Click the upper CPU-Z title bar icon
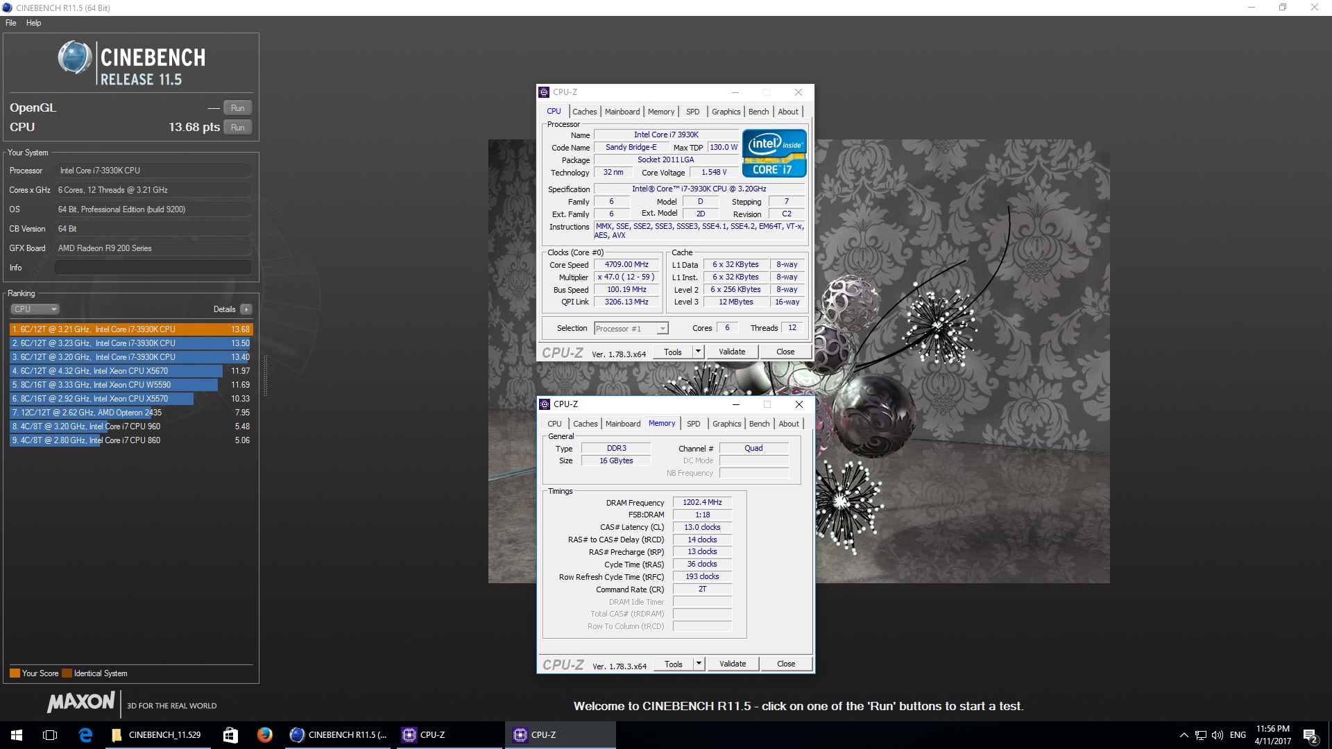This screenshot has width=1332, height=749. tap(544, 92)
